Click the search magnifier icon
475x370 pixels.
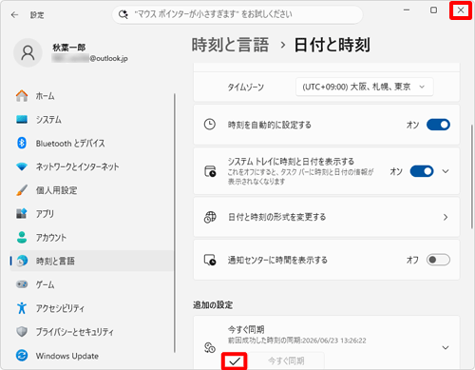tap(123, 14)
